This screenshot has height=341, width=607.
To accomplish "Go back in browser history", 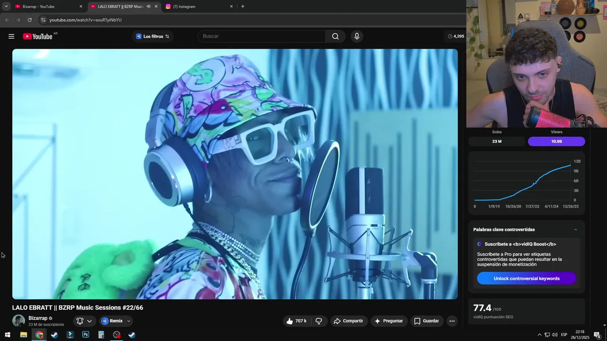I will [7, 20].
